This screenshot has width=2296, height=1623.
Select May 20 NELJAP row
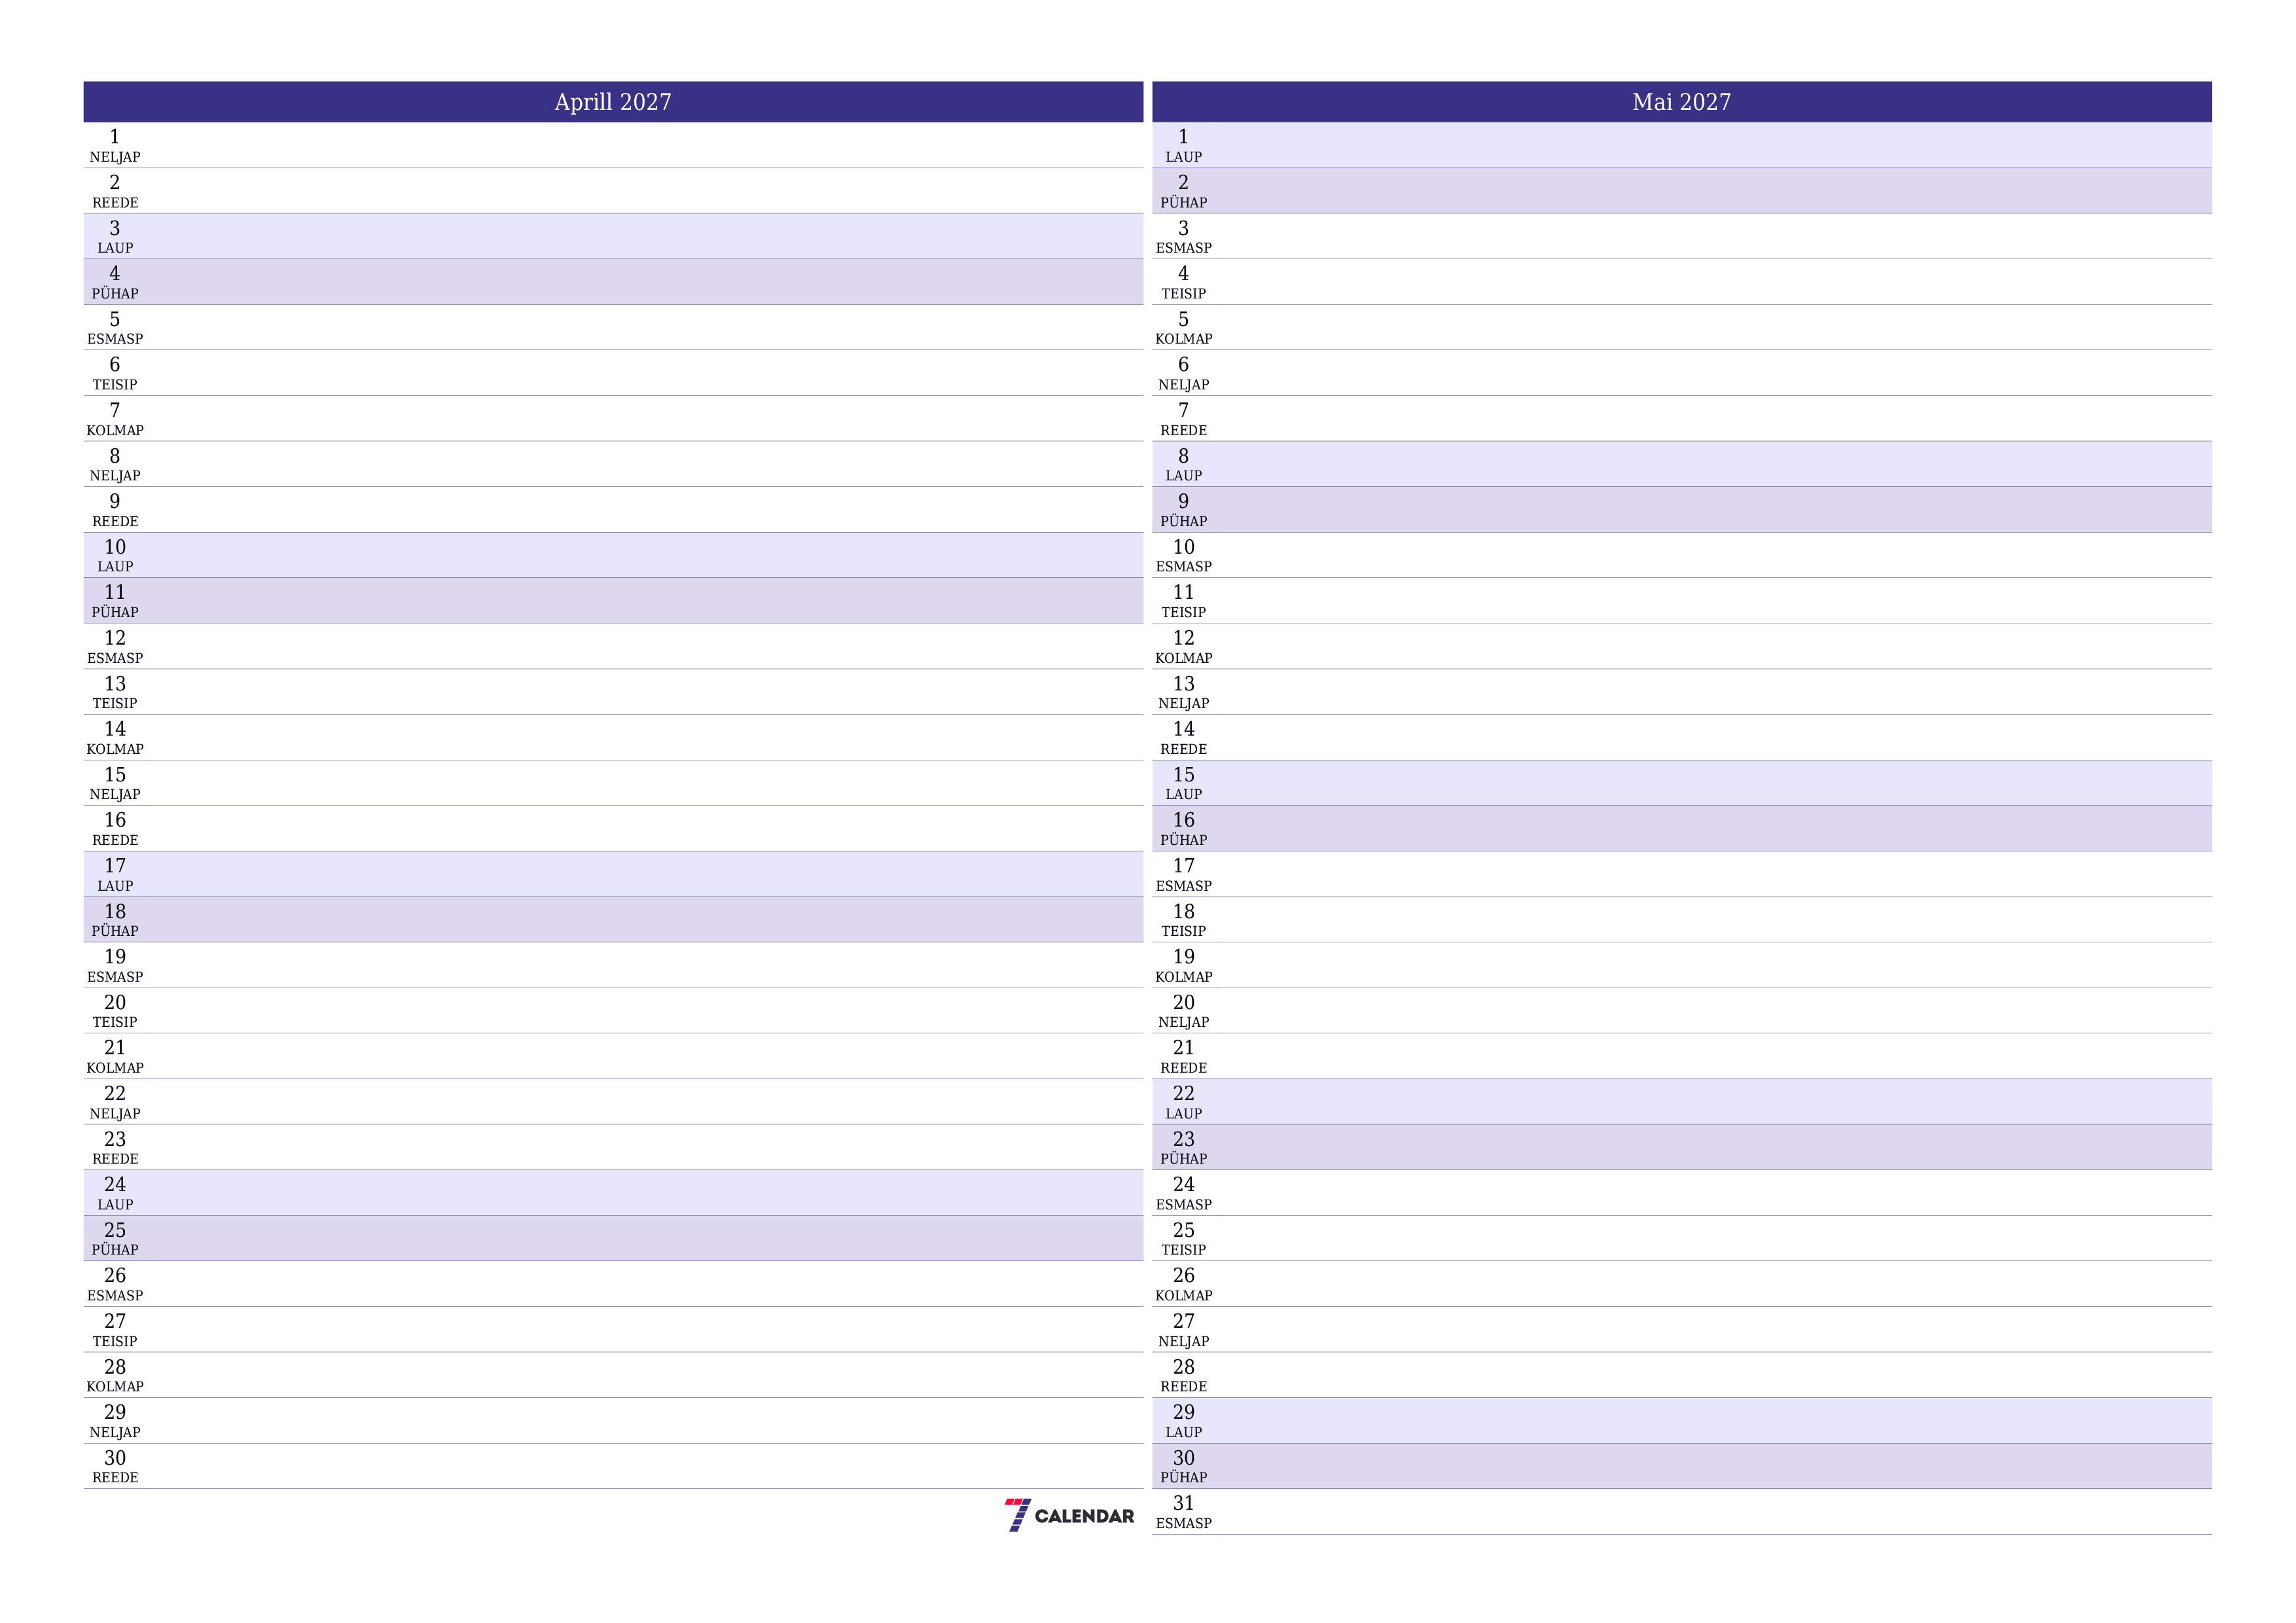(x=1682, y=1010)
